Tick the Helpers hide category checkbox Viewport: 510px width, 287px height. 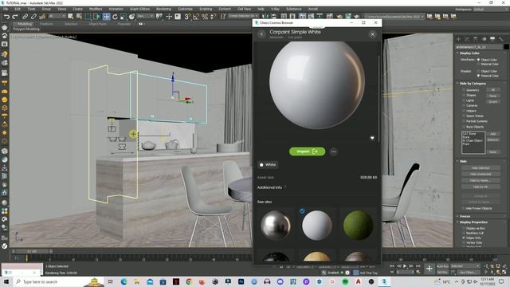click(464, 111)
